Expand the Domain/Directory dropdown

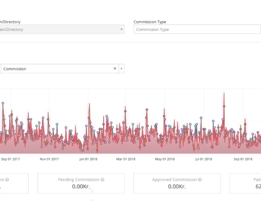point(121,29)
